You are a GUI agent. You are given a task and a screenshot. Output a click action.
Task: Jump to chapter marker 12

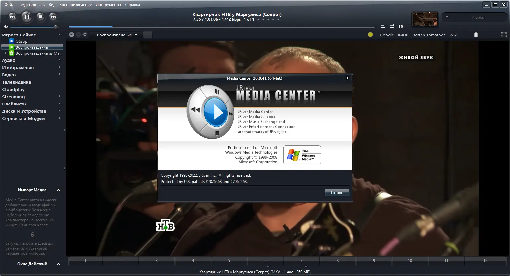coord(485,261)
